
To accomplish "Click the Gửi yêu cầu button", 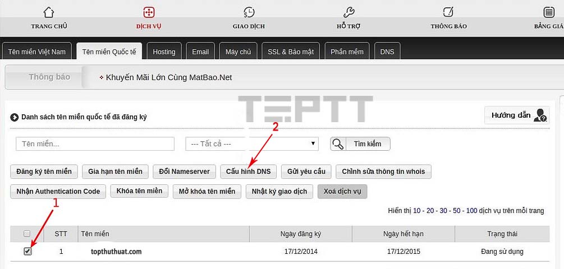I will [306, 171].
